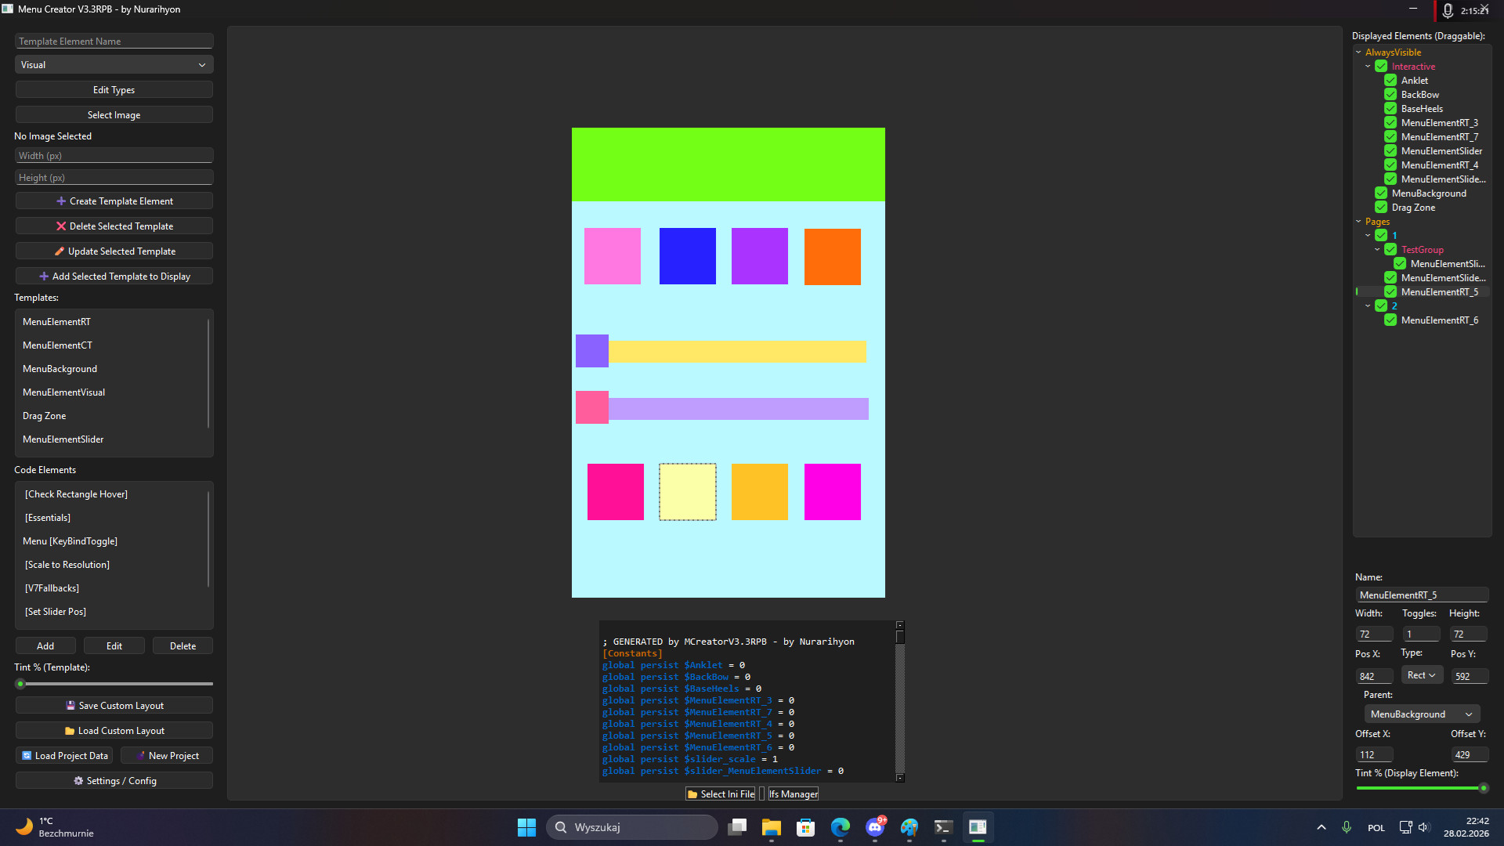Screen dimensions: 1504x846
Task: Open Task View from the taskbar
Action: (737, 827)
